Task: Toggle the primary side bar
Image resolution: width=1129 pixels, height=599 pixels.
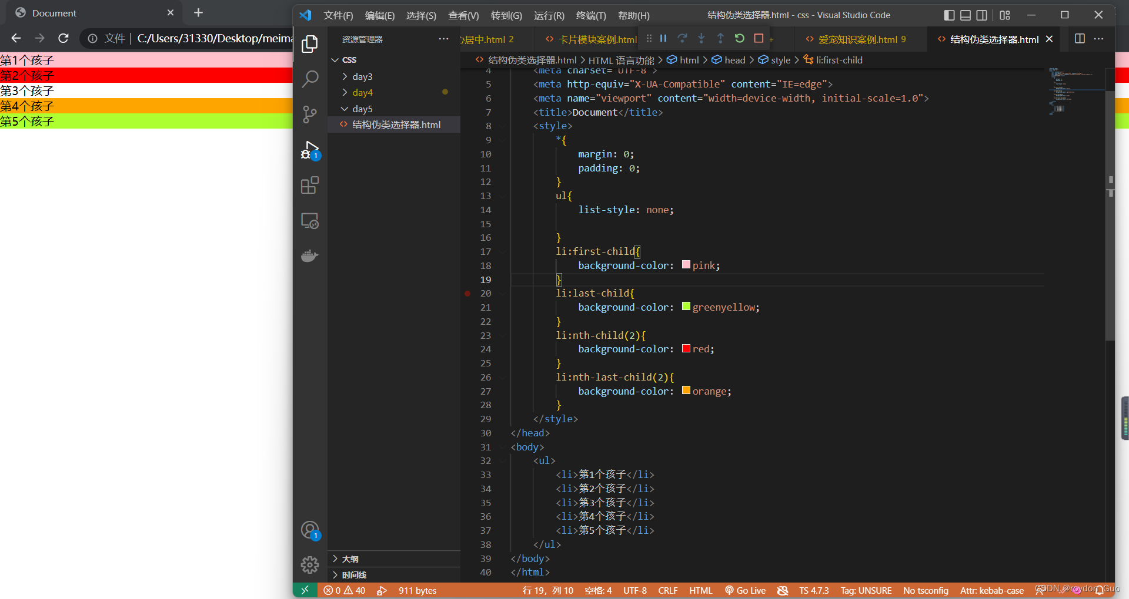Action: [949, 15]
